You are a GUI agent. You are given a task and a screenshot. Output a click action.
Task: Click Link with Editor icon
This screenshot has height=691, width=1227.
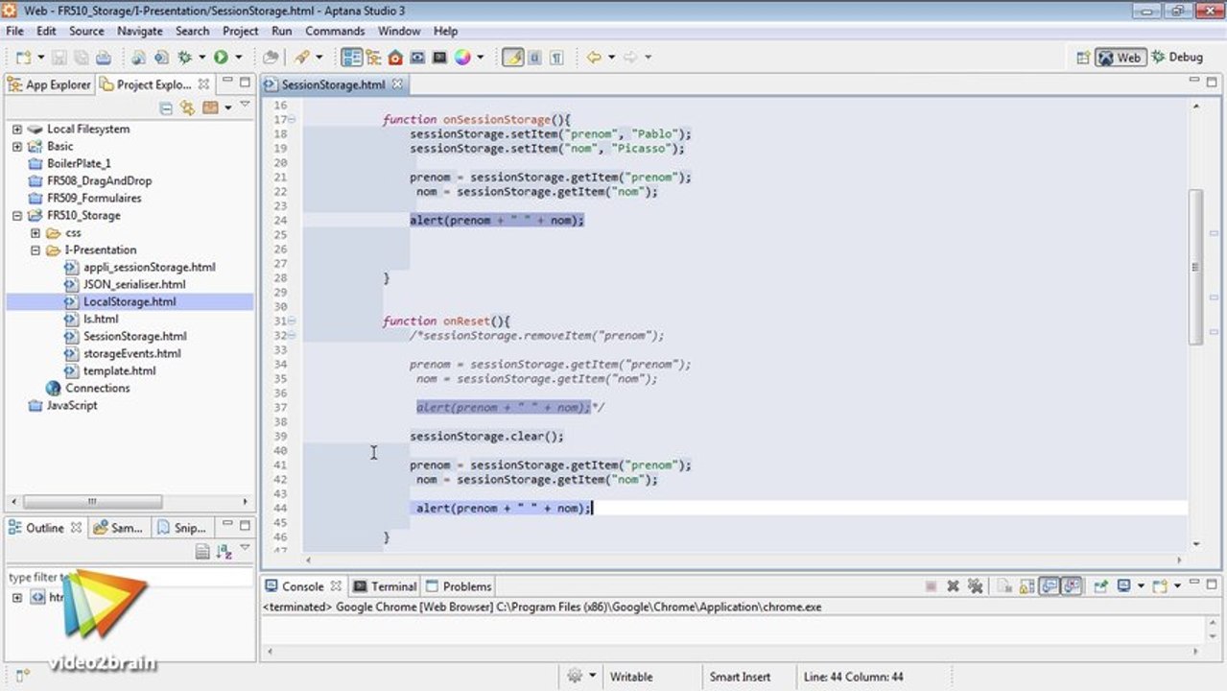(188, 107)
